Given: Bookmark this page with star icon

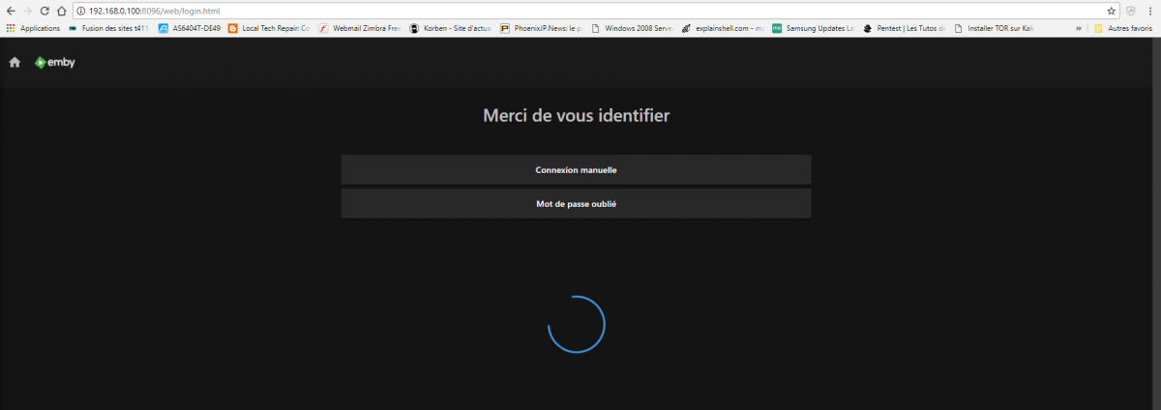Looking at the screenshot, I should point(1112,11).
